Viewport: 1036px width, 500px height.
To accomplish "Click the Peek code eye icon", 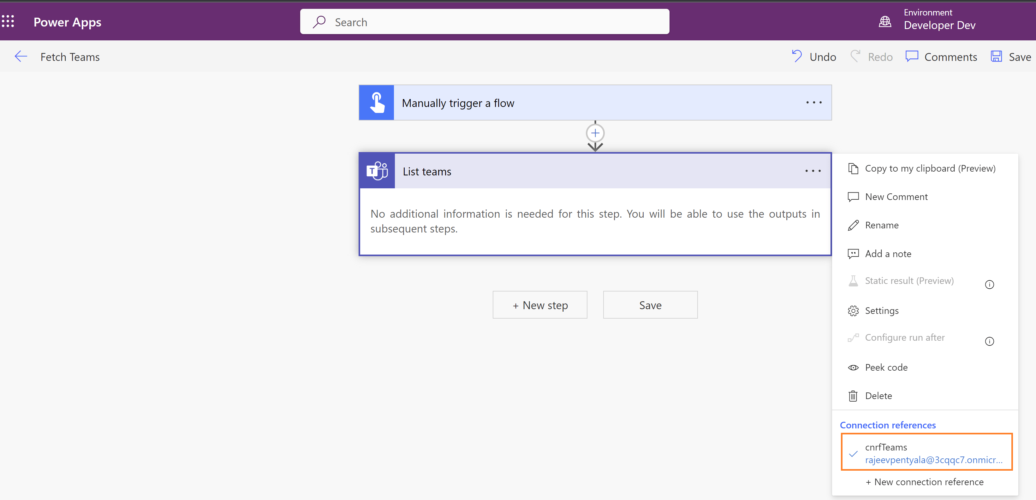I will 853,368.
